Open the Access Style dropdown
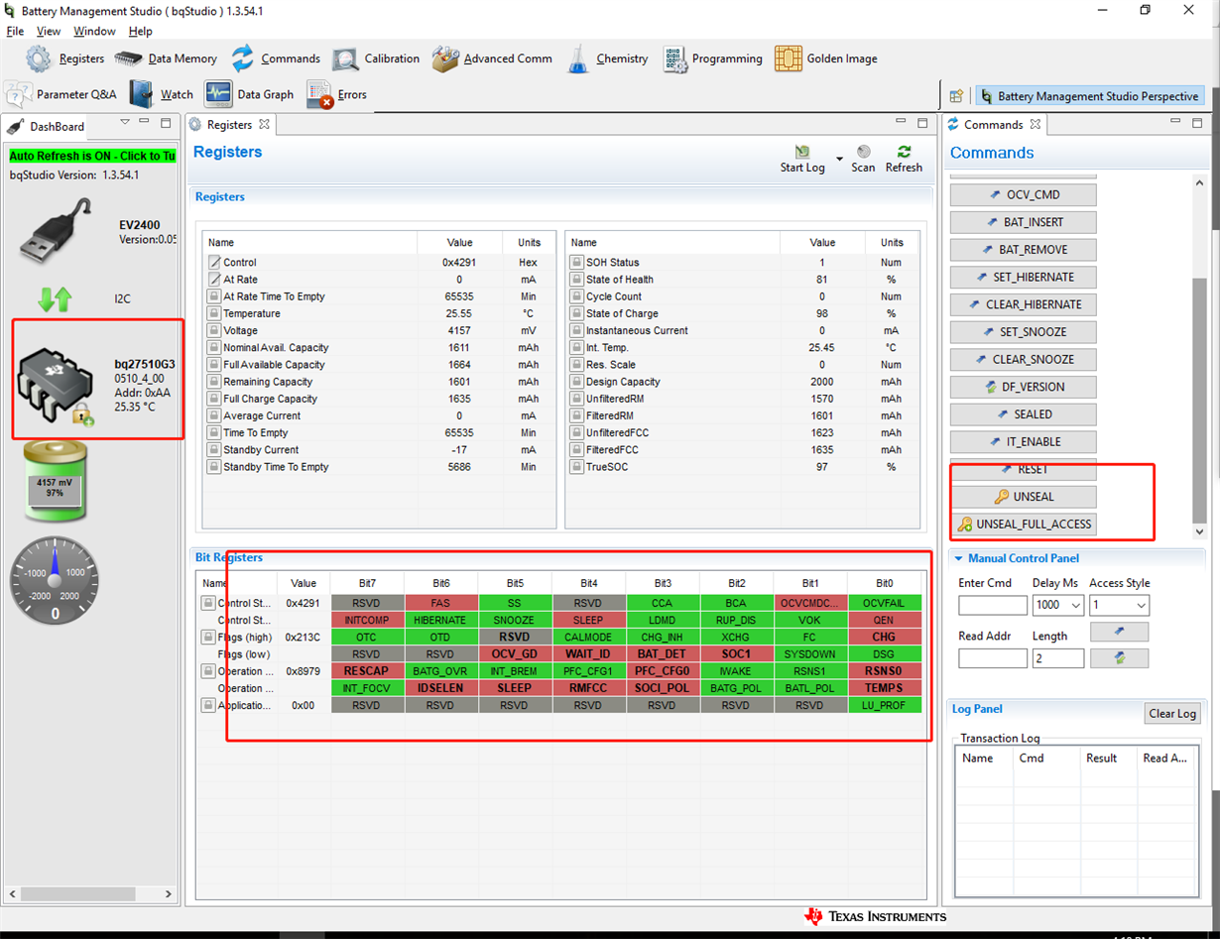Screen dimensions: 1220x939 pyautogui.click(x=1141, y=605)
